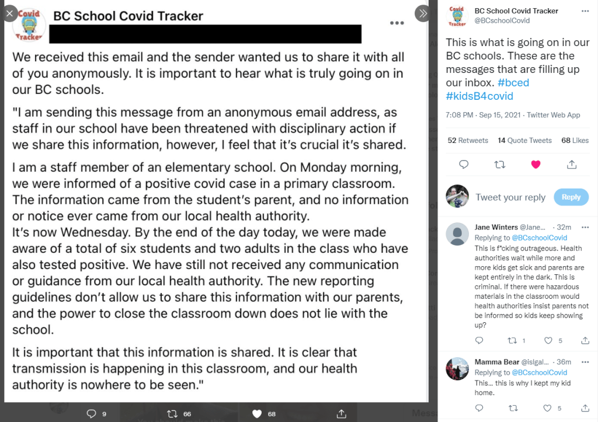View the 52 Retweets list

(468, 141)
